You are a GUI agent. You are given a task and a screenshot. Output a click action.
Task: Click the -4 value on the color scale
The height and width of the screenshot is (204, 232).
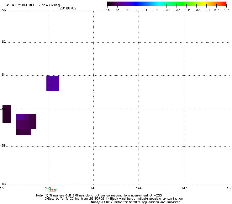tap(145, 10)
